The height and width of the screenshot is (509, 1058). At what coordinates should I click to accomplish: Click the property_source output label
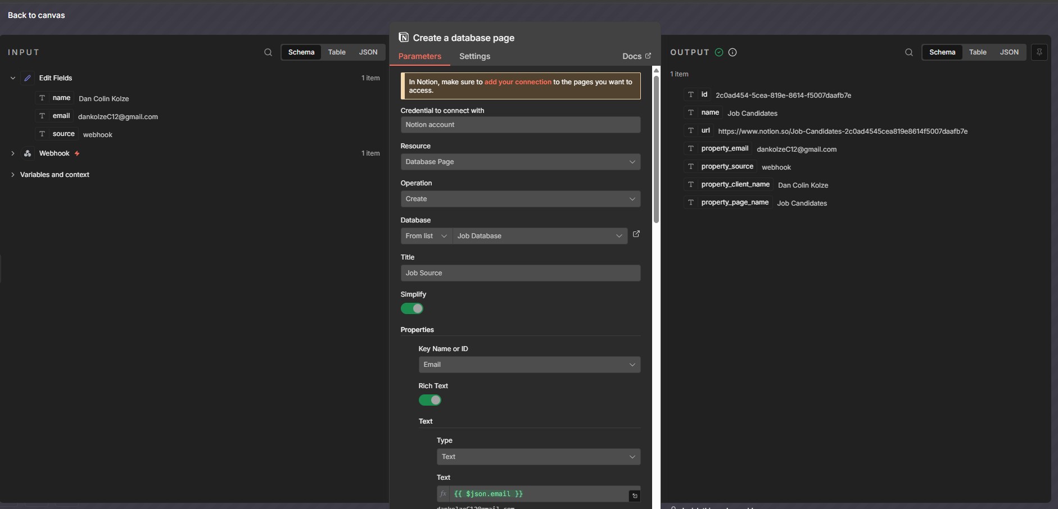727,166
